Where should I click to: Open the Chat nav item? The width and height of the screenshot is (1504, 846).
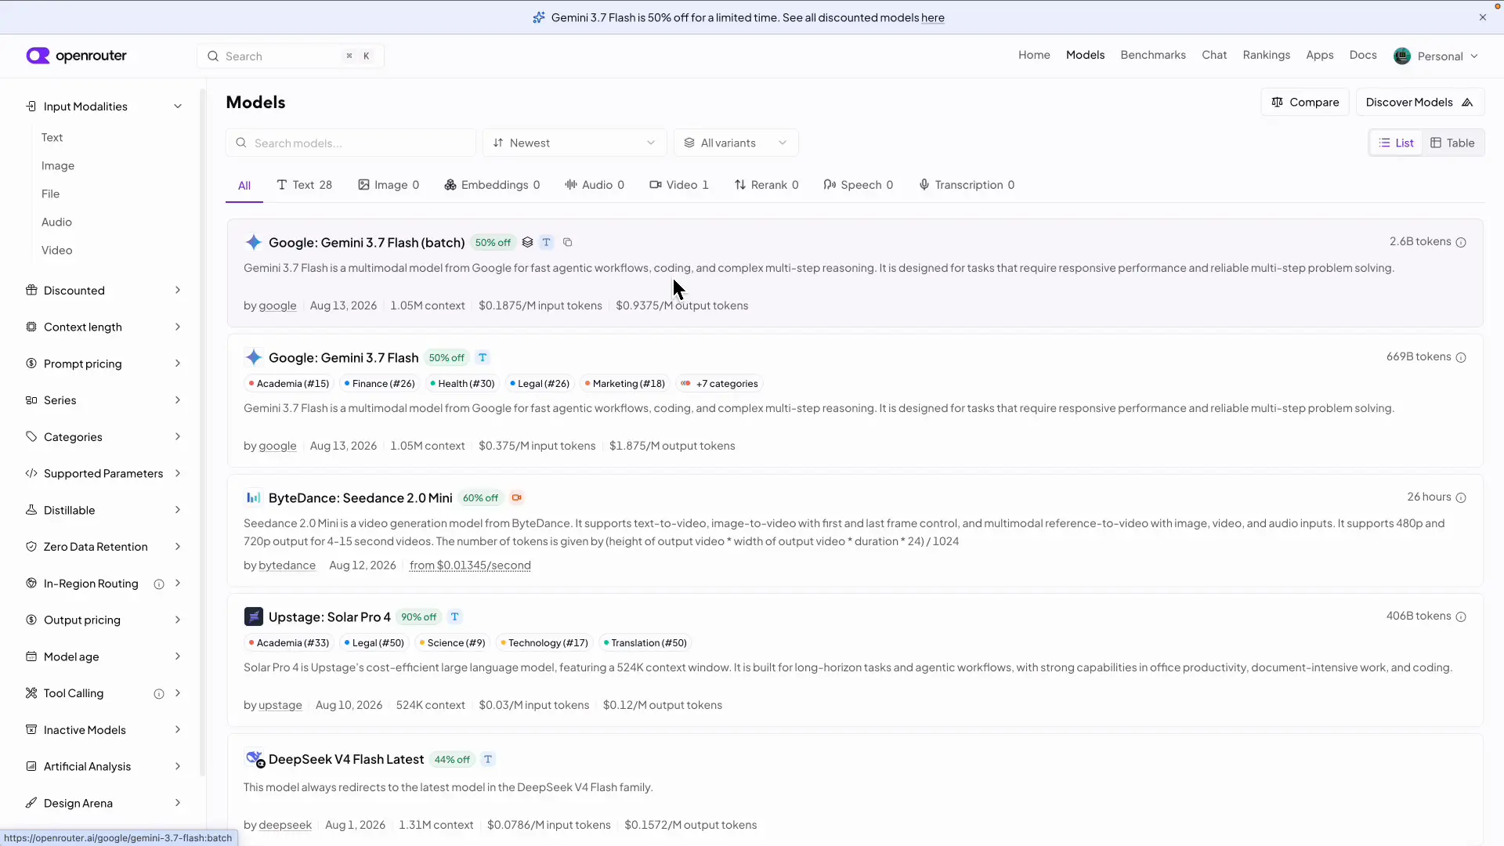click(1214, 55)
